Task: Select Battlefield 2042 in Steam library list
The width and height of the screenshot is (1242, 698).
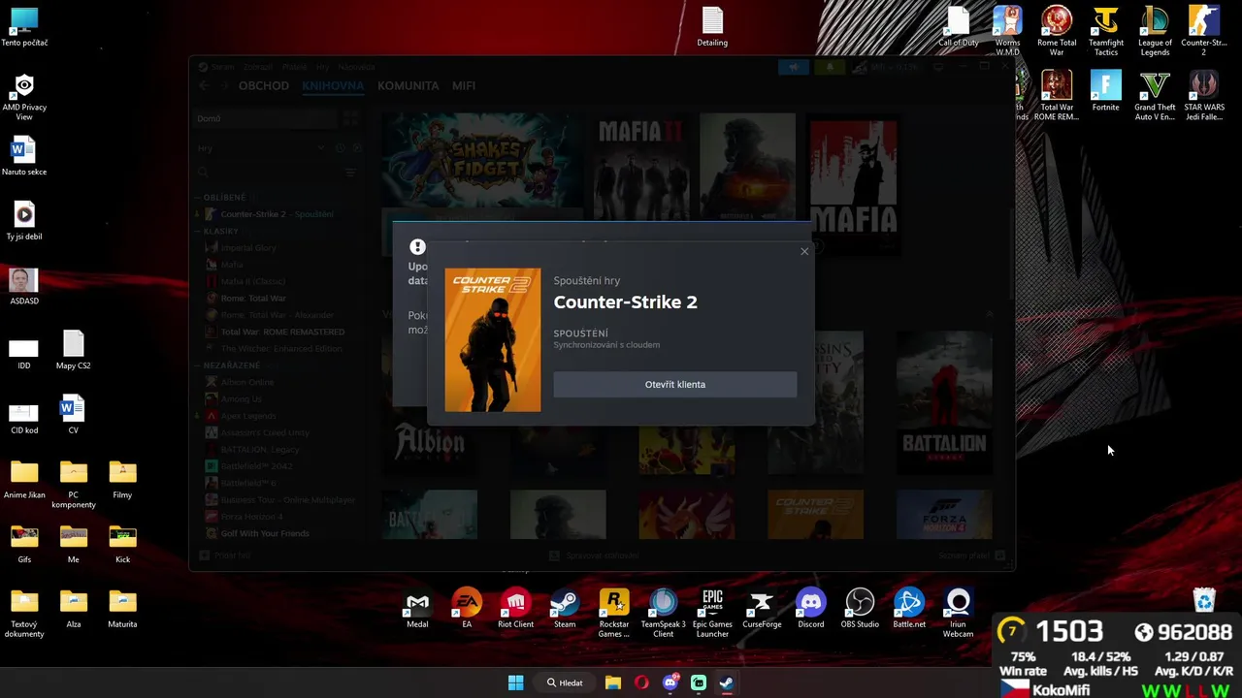Action: [x=256, y=466]
